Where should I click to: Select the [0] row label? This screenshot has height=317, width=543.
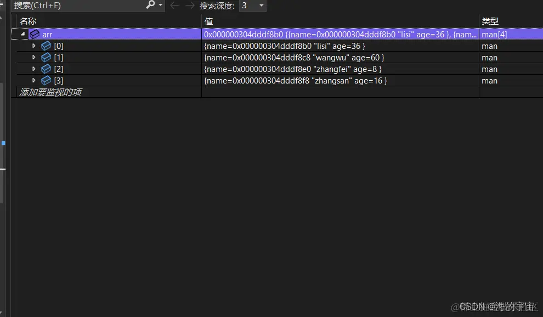click(x=59, y=46)
